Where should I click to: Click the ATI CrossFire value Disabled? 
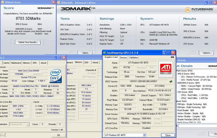pyautogui.click(x=146, y=128)
